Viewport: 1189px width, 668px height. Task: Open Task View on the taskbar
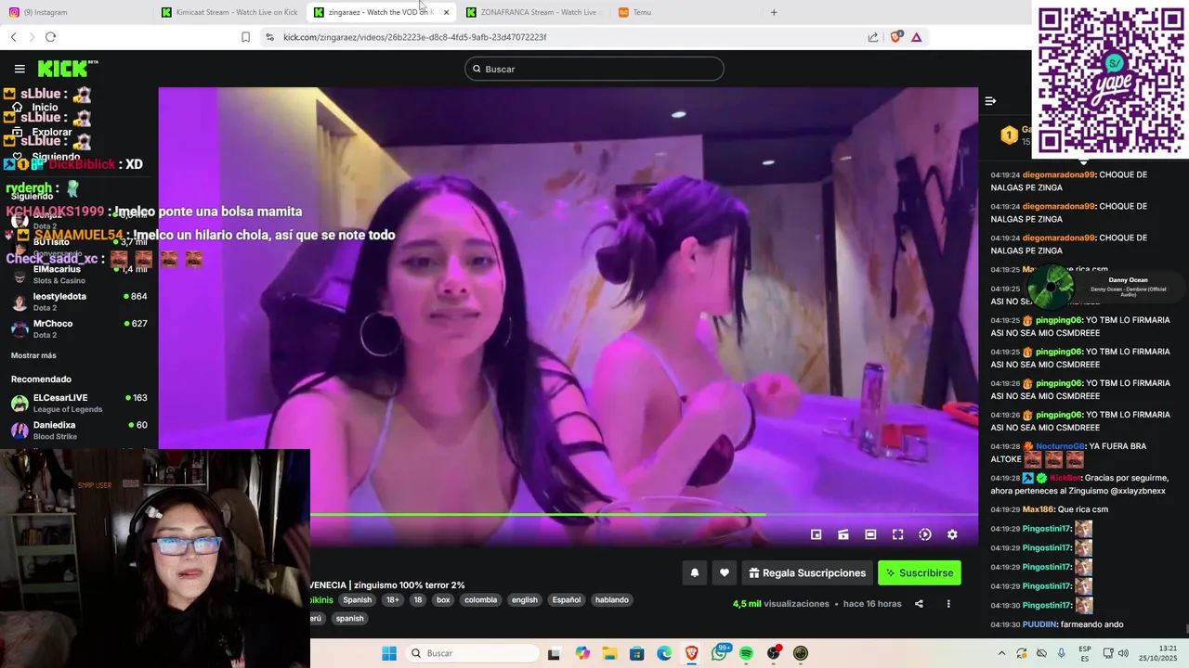pos(554,653)
